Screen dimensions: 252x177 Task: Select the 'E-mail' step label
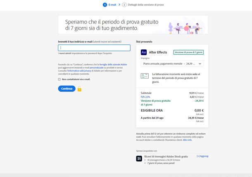coord(112,5)
